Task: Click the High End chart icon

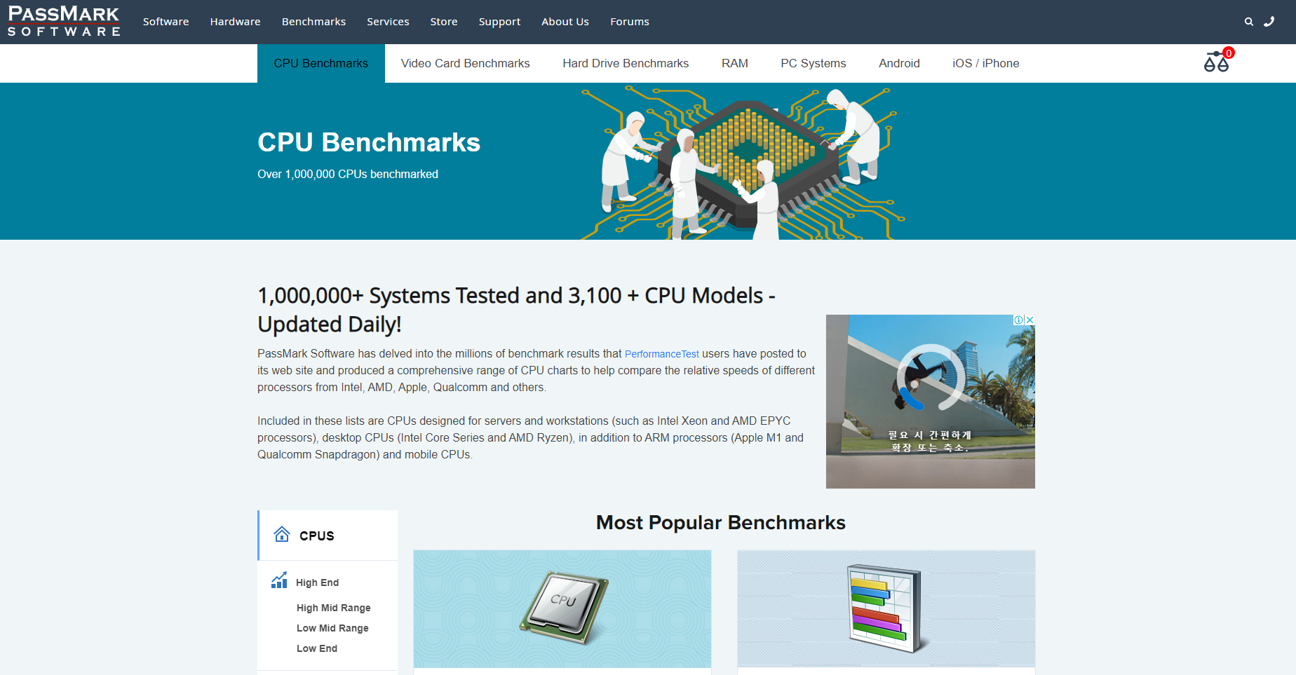Action: pyautogui.click(x=279, y=580)
